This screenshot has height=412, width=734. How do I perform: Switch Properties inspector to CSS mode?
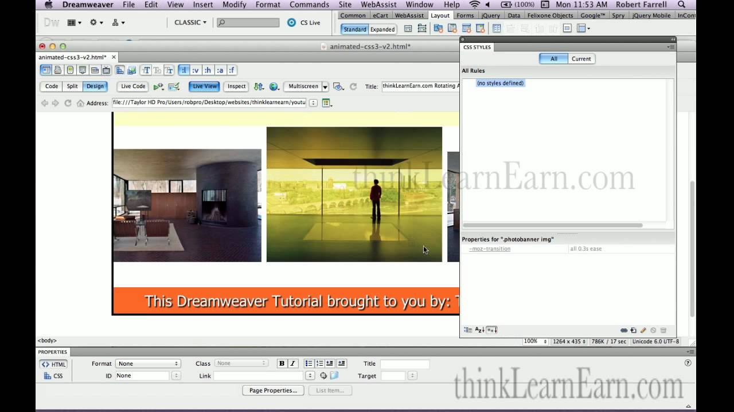(53, 376)
